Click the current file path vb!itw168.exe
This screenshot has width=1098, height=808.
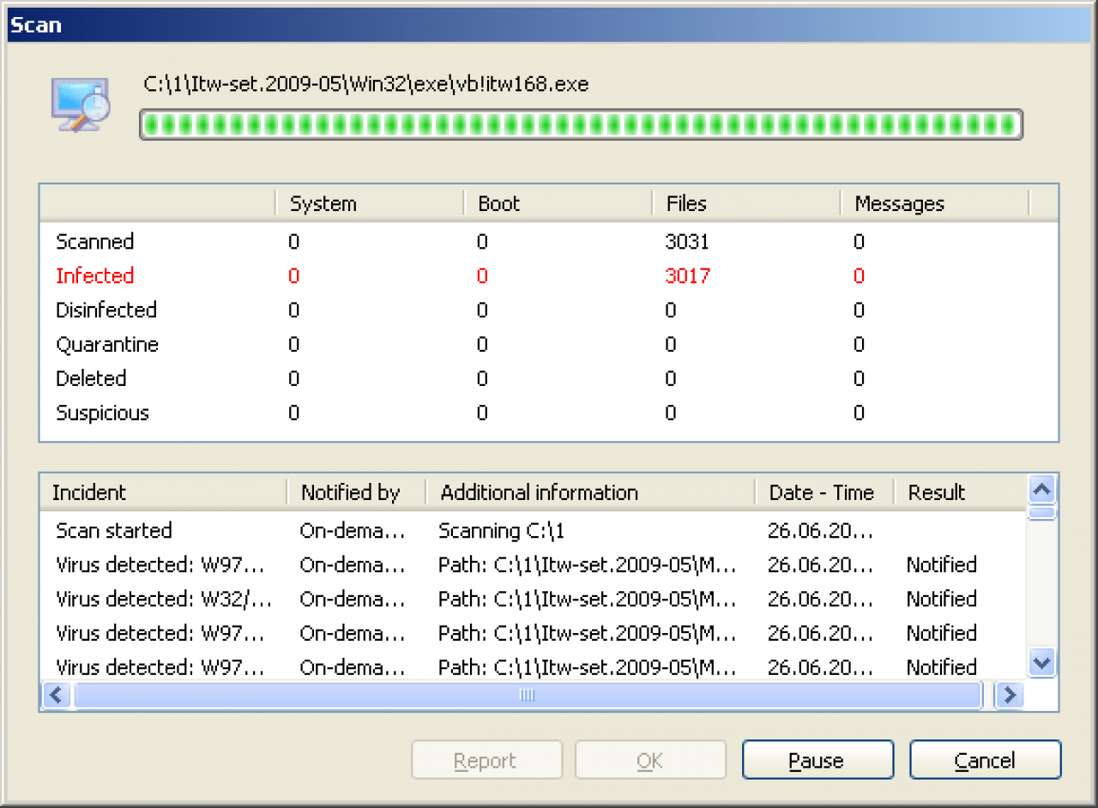pyautogui.click(x=366, y=84)
